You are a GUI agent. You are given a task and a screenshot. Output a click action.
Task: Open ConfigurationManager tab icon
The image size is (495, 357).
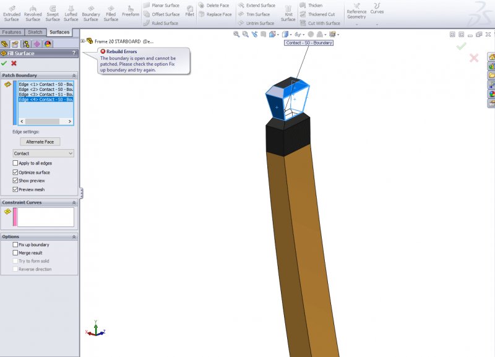[x=26, y=44]
